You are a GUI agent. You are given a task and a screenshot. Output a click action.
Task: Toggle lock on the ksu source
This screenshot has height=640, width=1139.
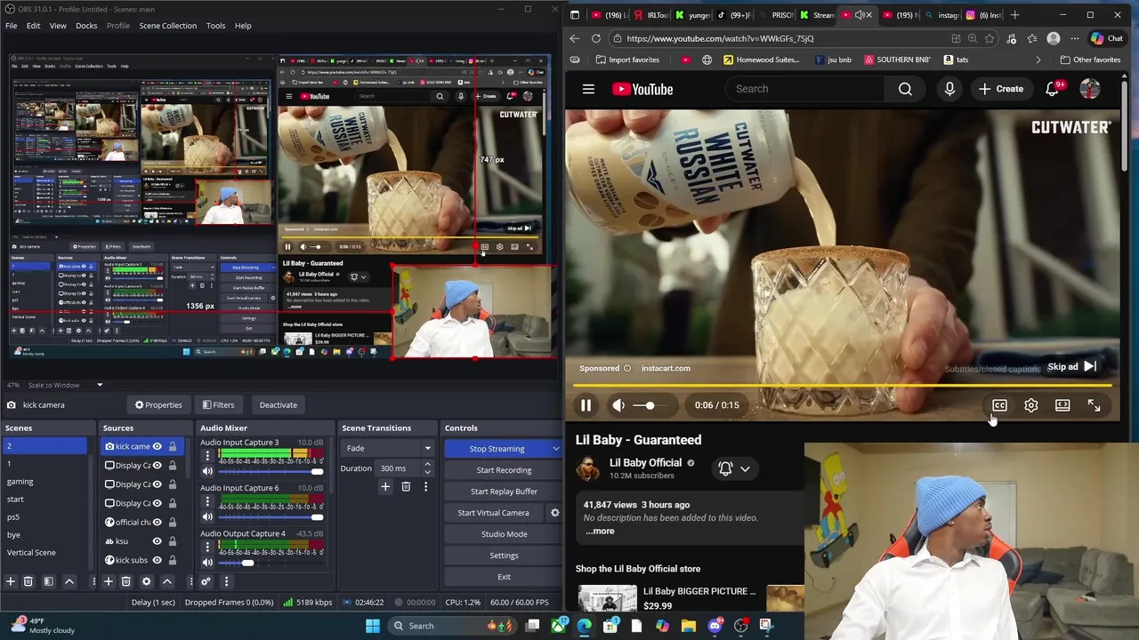(172, 541)
